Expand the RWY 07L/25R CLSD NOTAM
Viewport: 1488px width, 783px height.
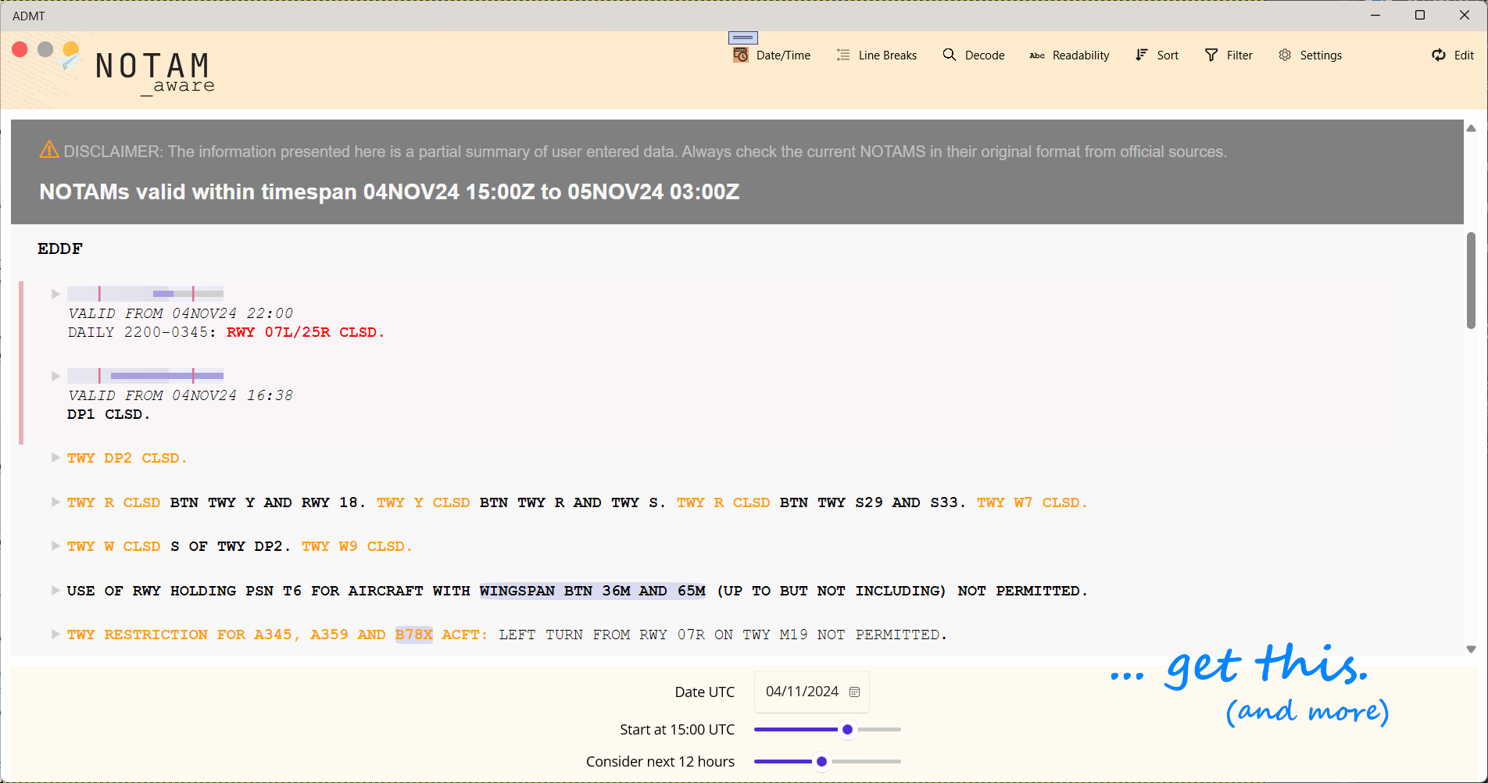coord(55,294)
